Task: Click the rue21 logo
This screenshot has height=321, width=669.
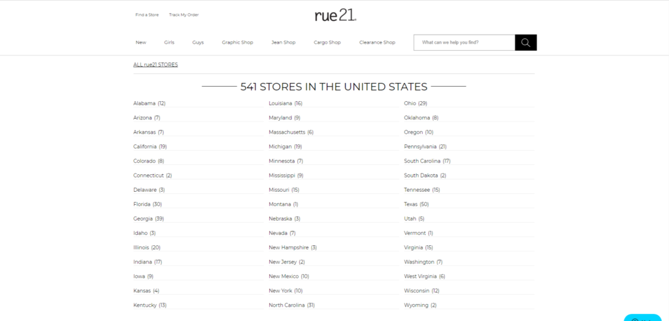Action: click(x=334, y=14)
